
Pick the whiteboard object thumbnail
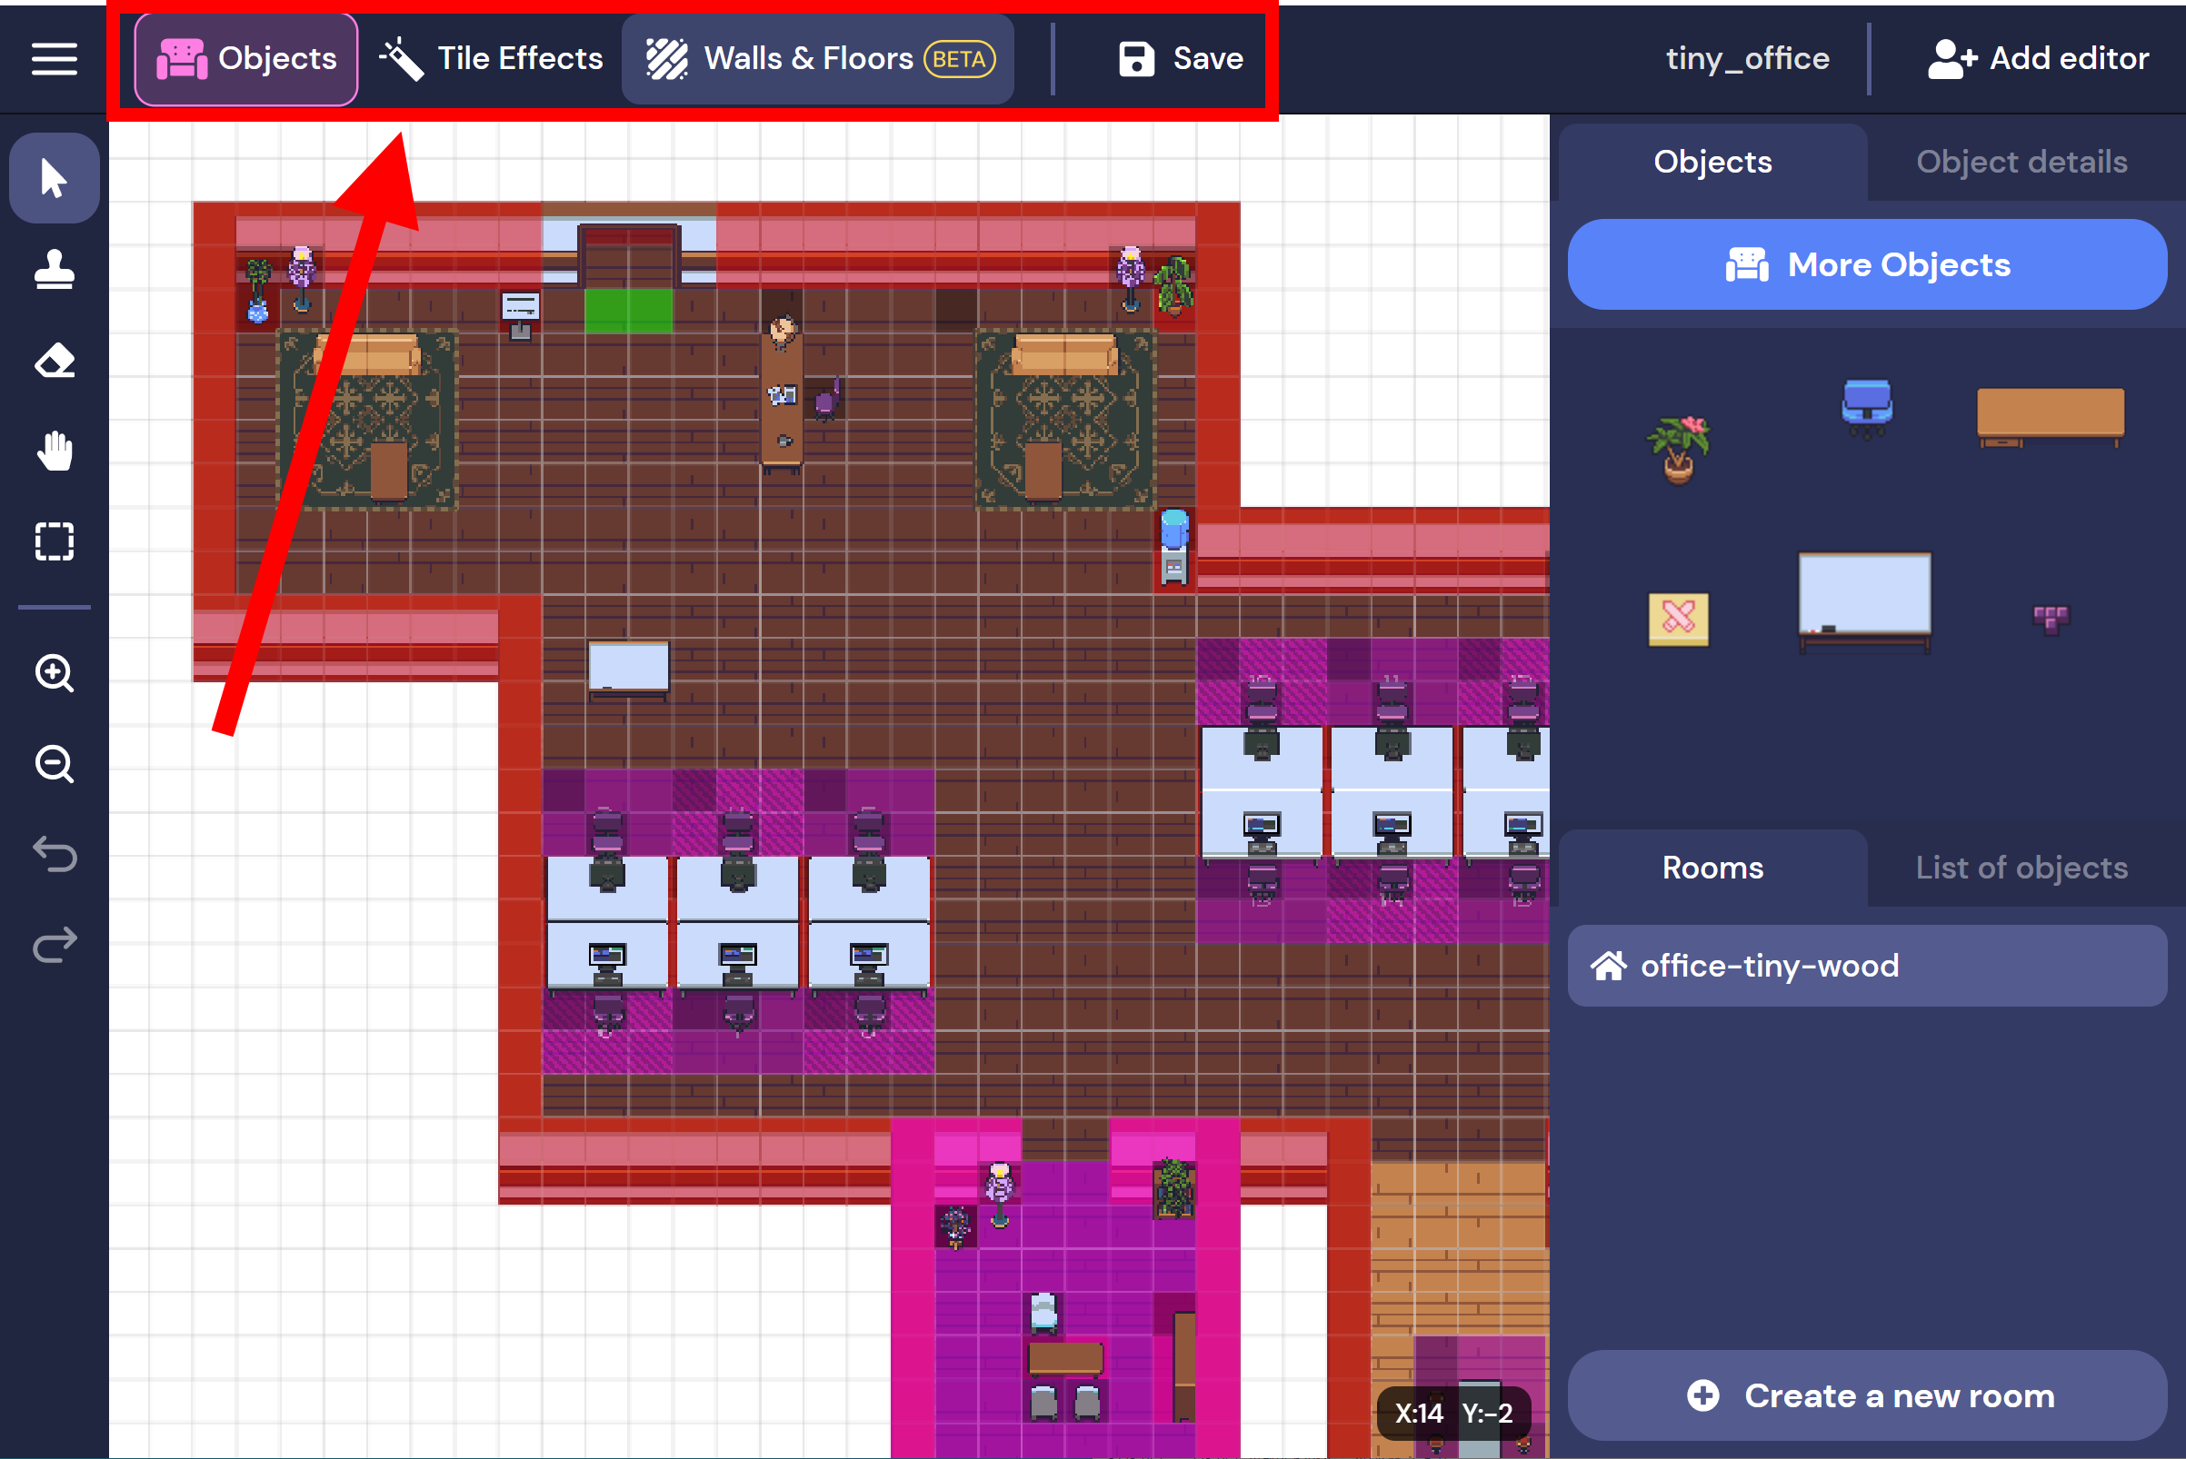tap(1864, 600)
